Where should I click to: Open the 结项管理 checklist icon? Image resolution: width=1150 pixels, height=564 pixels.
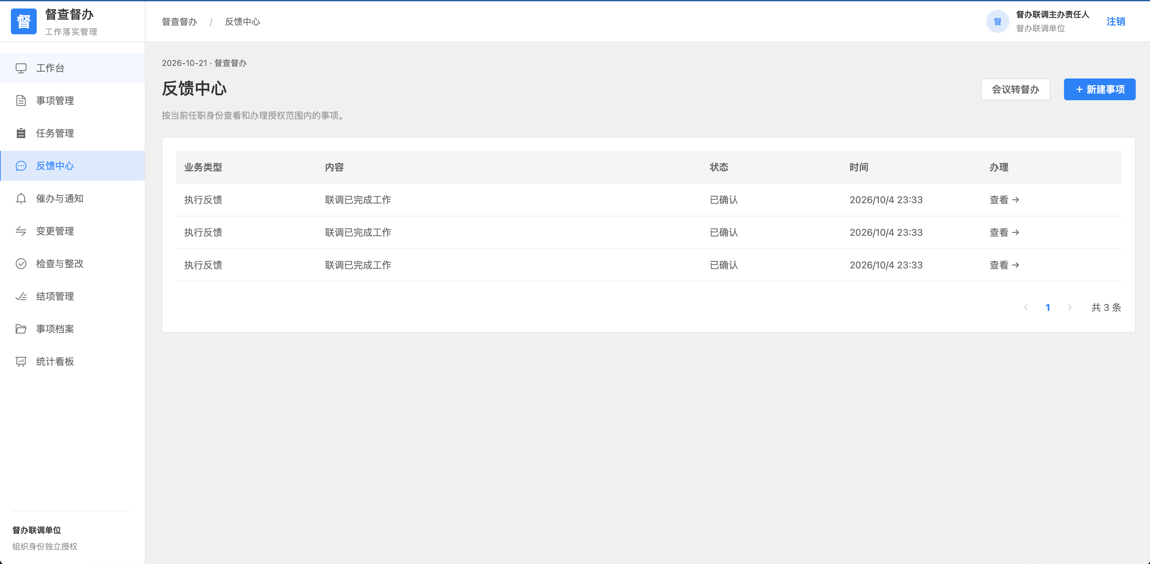pyautogui.click(x=21, y=296)
